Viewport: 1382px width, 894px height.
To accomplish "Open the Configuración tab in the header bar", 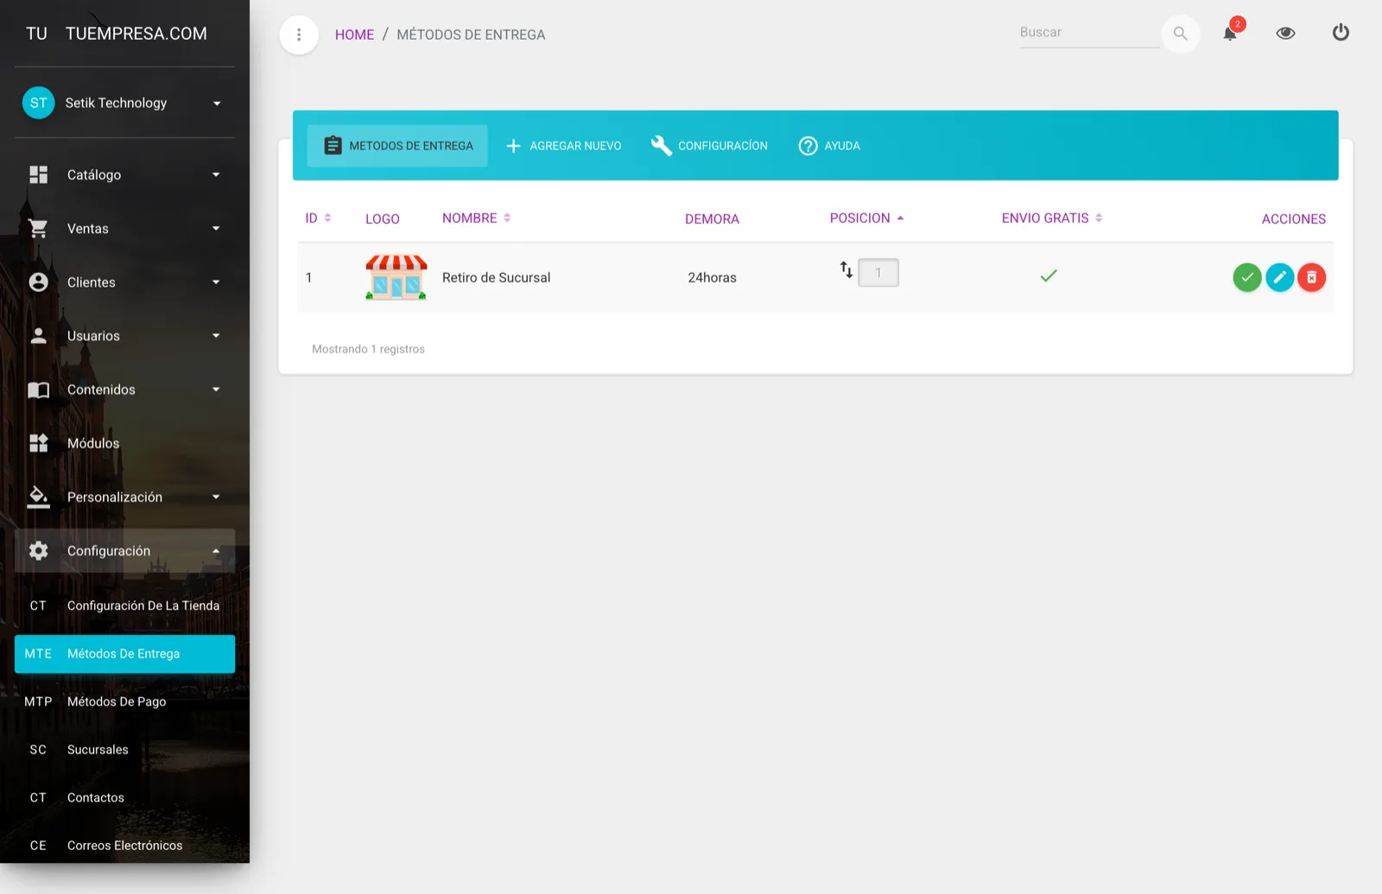I will (709, 146).
